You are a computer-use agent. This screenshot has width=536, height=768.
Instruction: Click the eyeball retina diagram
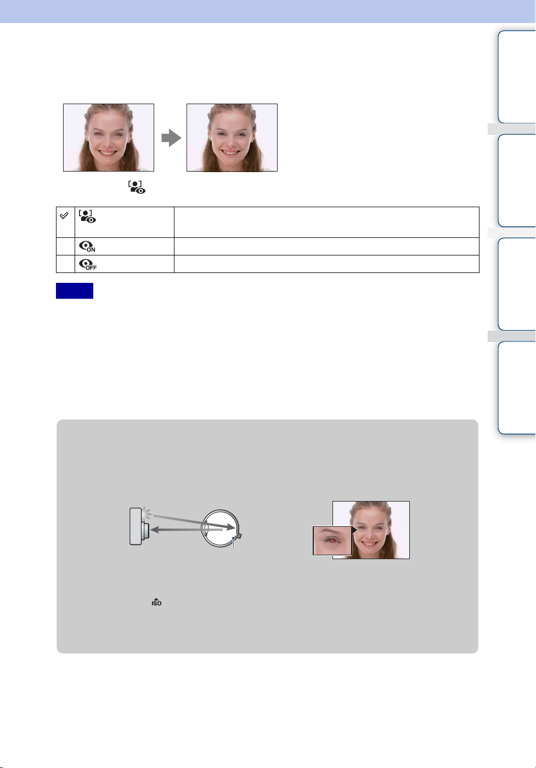point(221,528)
